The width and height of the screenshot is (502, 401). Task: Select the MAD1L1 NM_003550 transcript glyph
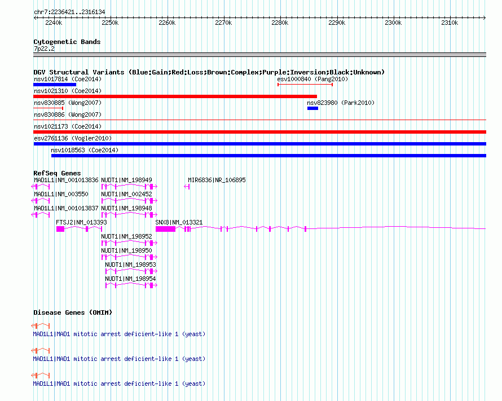41,201
